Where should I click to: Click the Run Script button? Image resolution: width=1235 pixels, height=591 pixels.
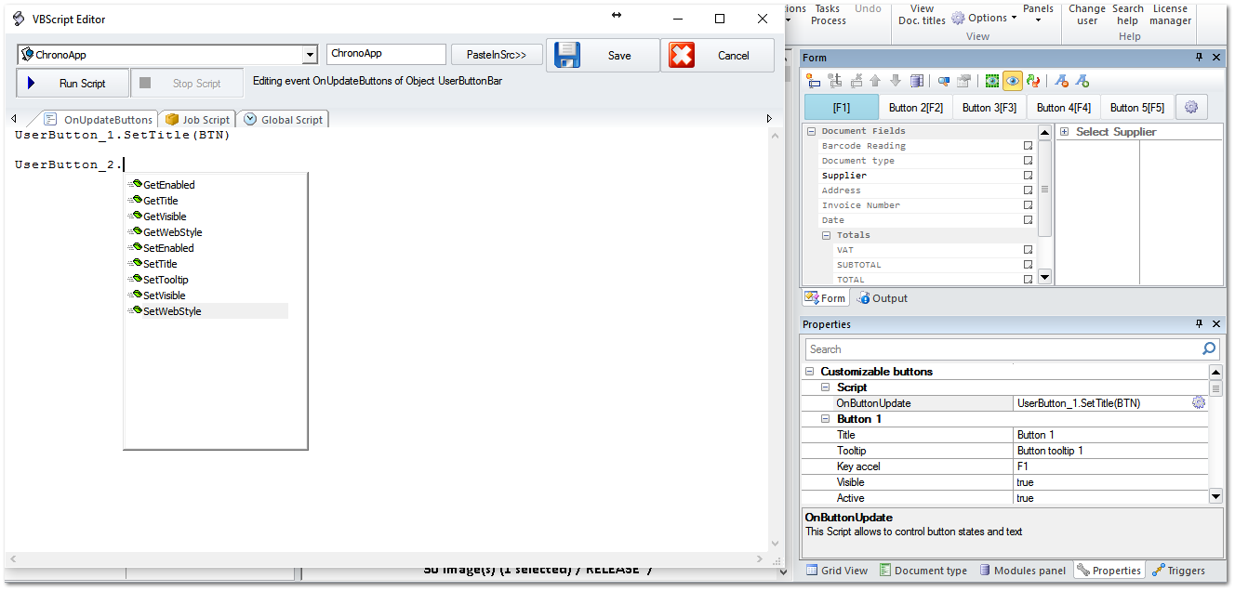[72, 83]
